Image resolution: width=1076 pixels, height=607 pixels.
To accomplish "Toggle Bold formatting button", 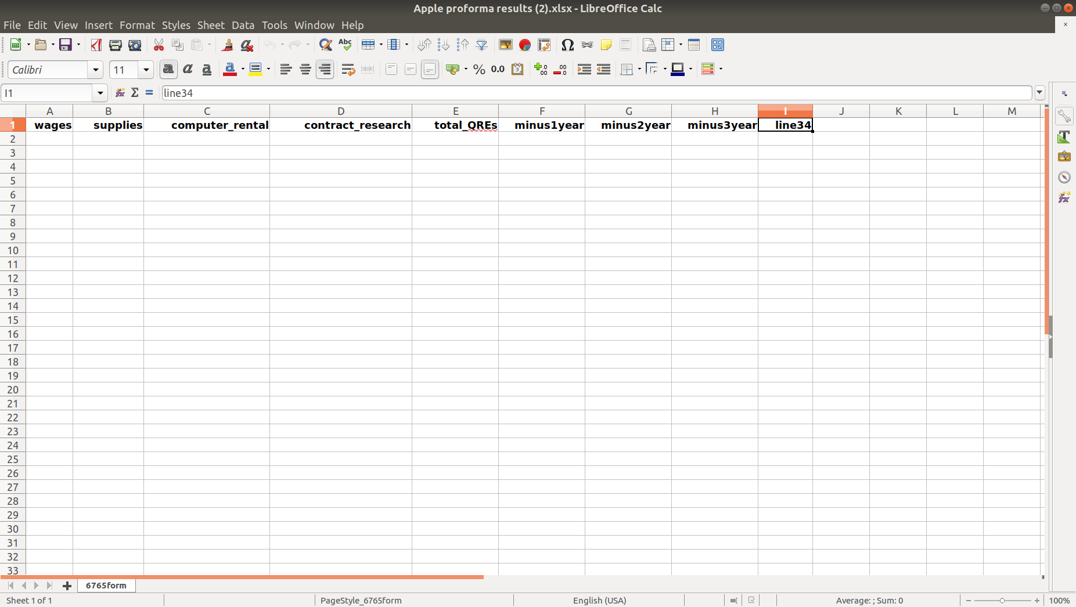I will (x=168, y=70).
